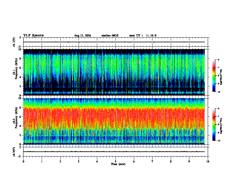Click time axis tick label "5"
Image resolution: width=234 pixels, height=181 pixels.
tap(116, 161)
